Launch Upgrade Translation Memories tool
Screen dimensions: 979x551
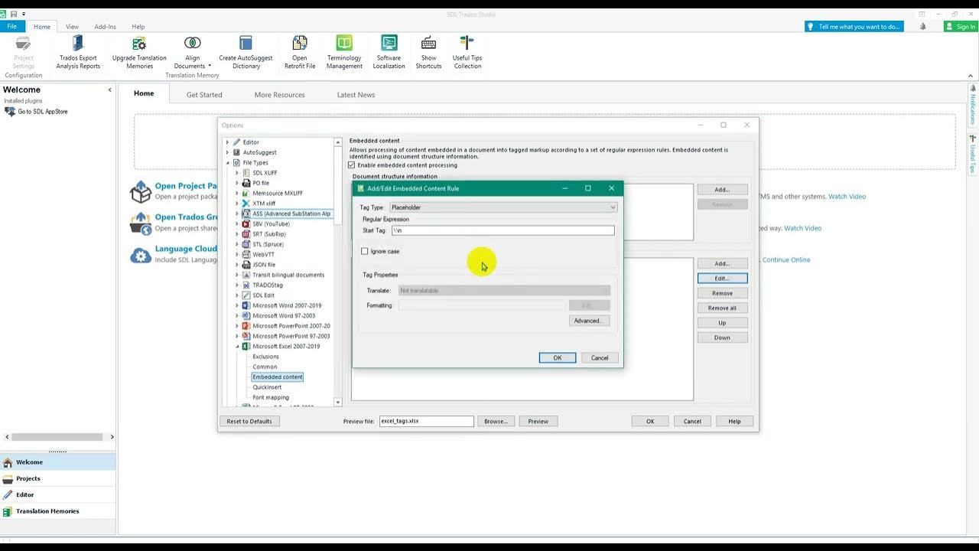tap(139, 52)
